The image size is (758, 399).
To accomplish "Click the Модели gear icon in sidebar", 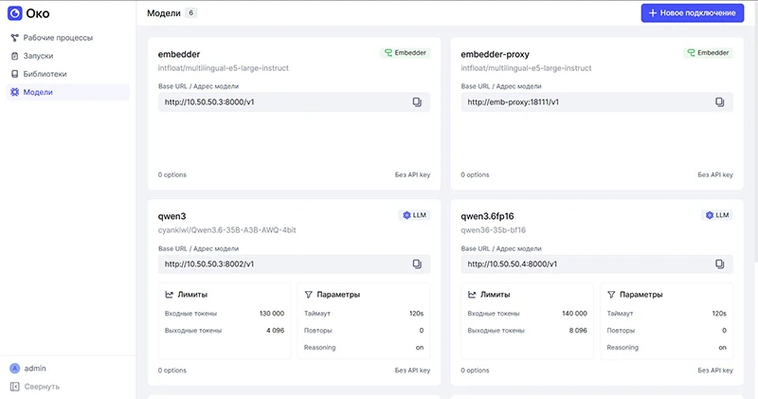I will point(14,92).
